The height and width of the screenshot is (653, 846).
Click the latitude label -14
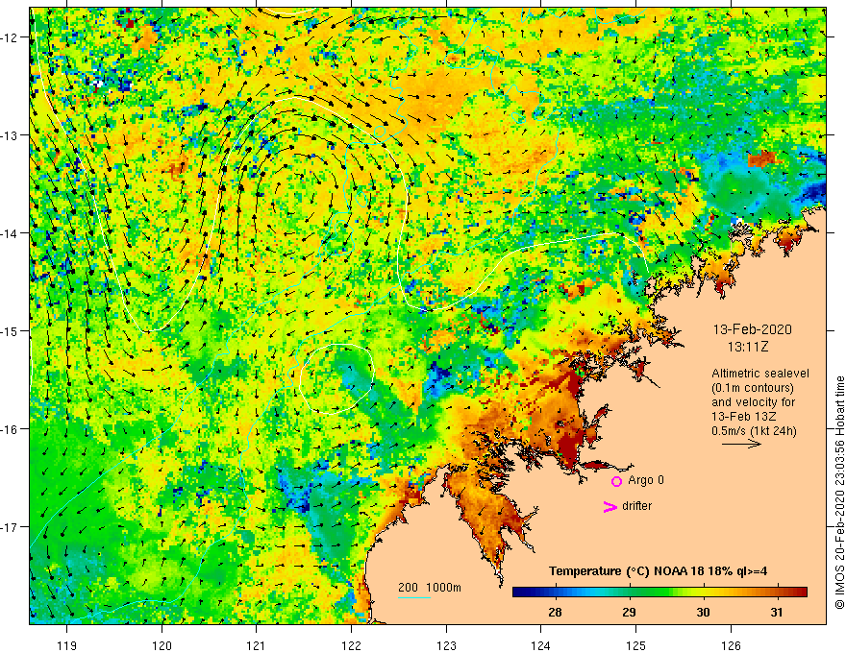(10, 233)
